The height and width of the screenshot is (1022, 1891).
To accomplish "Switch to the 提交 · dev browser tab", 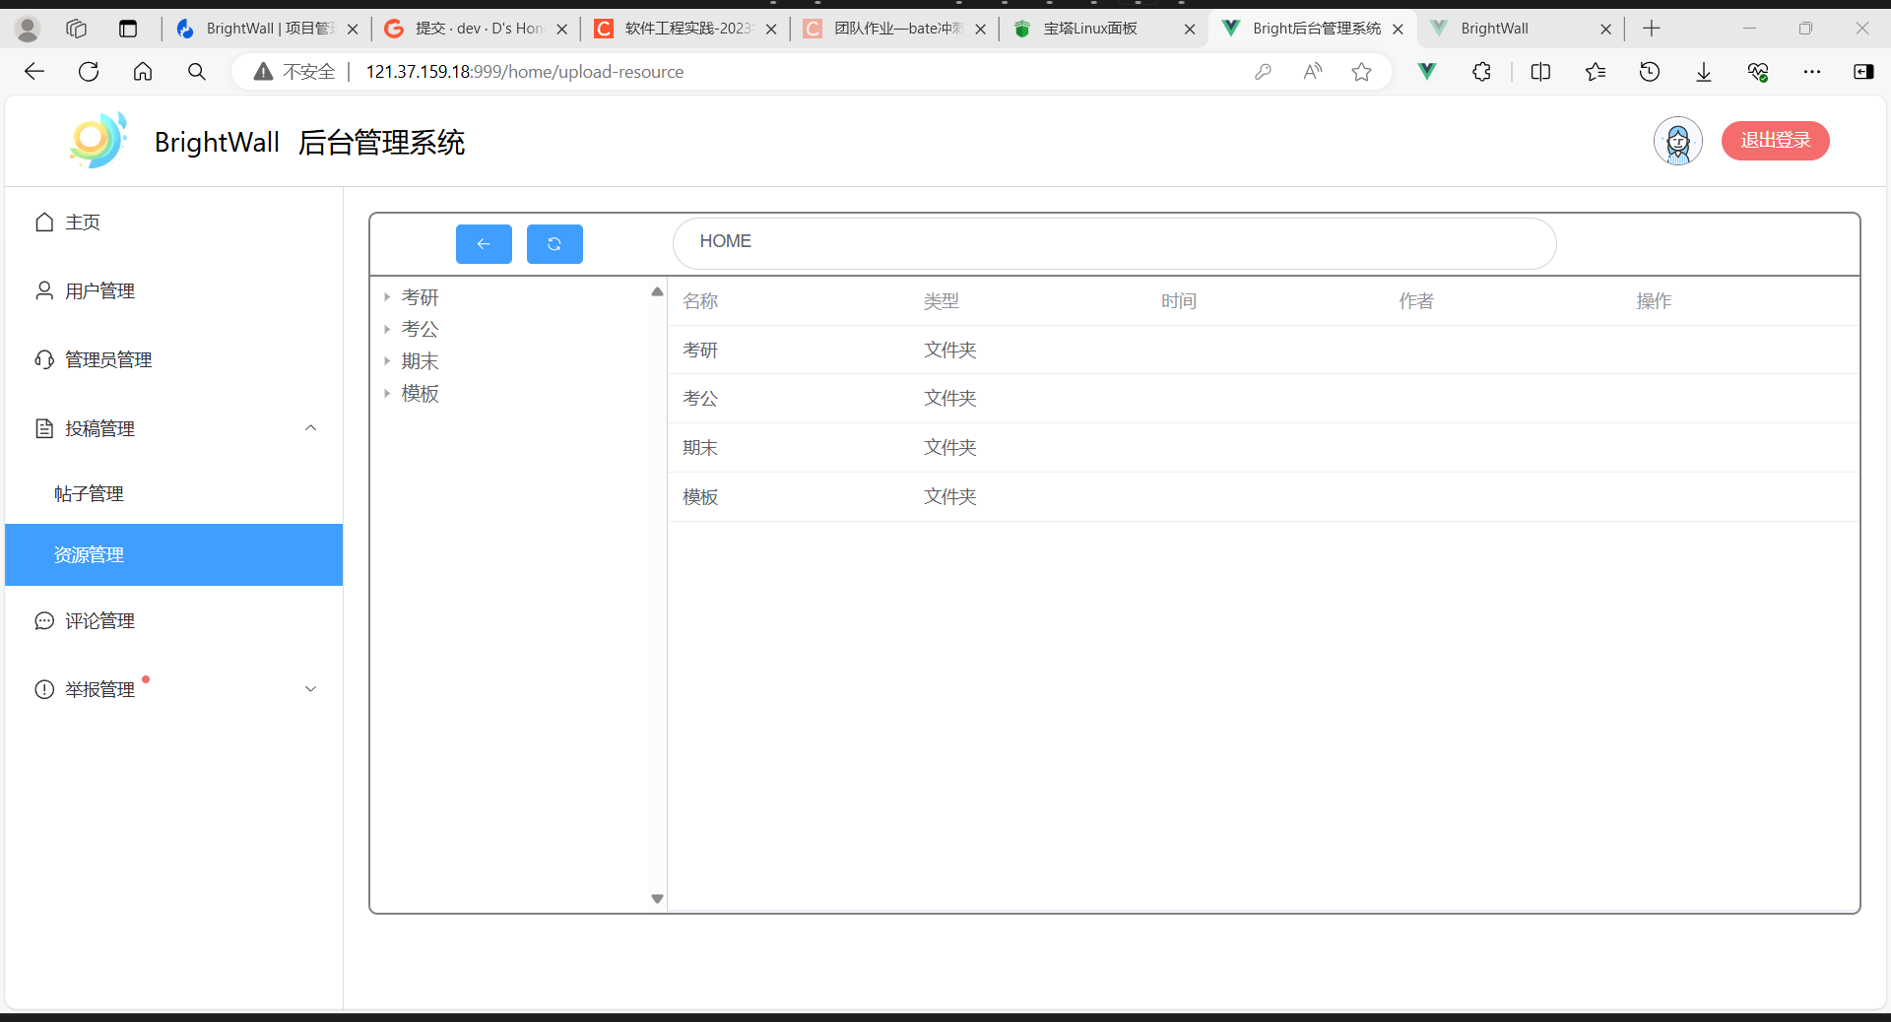I will tap(477, 29).
